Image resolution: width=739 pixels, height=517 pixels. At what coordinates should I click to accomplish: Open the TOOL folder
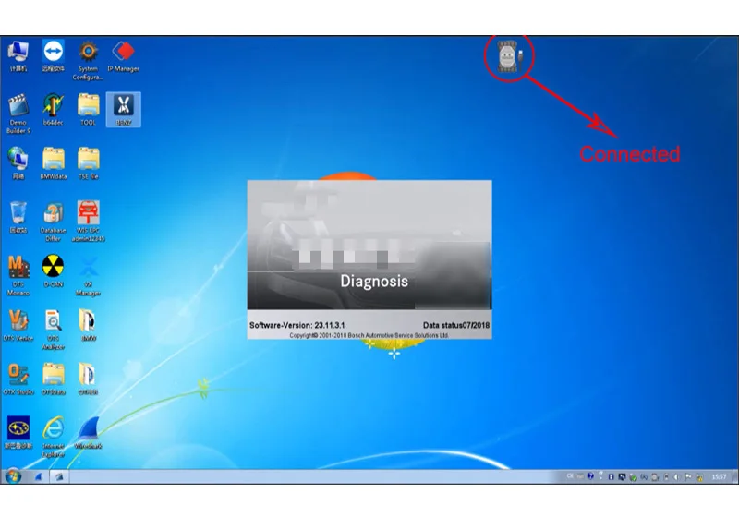(x=88, y=109)
